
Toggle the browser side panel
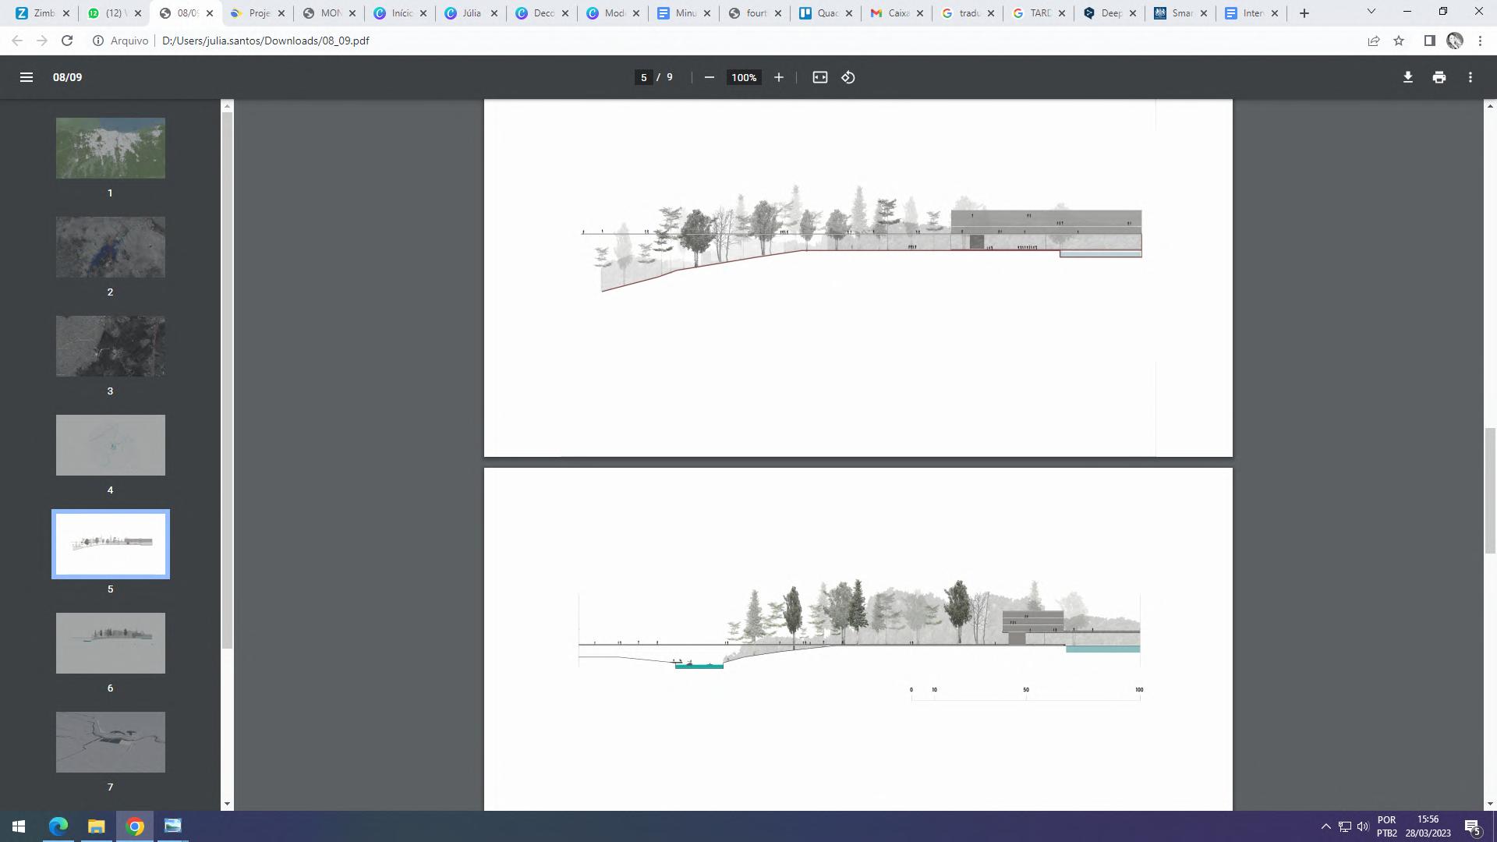click(1429, 41)
